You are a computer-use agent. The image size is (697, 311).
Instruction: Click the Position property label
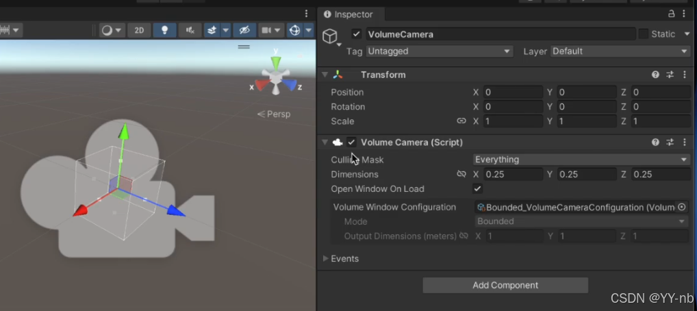click(x=347, y=92)
